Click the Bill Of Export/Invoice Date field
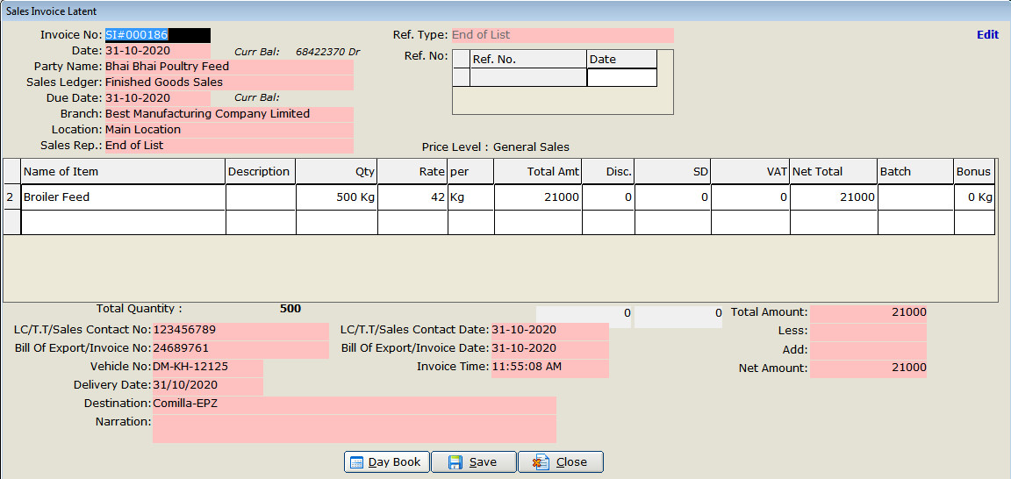The width and height of the screenshot is (1011, 479). pos(549,348)
